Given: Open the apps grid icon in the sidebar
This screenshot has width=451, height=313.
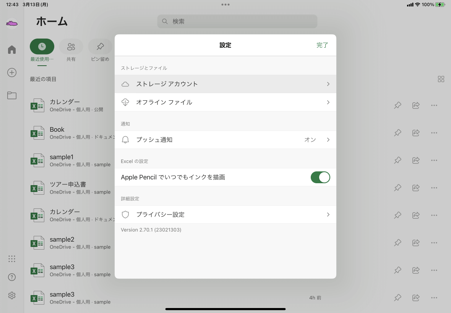Looking at the screenshot, I should coord(12,259).
